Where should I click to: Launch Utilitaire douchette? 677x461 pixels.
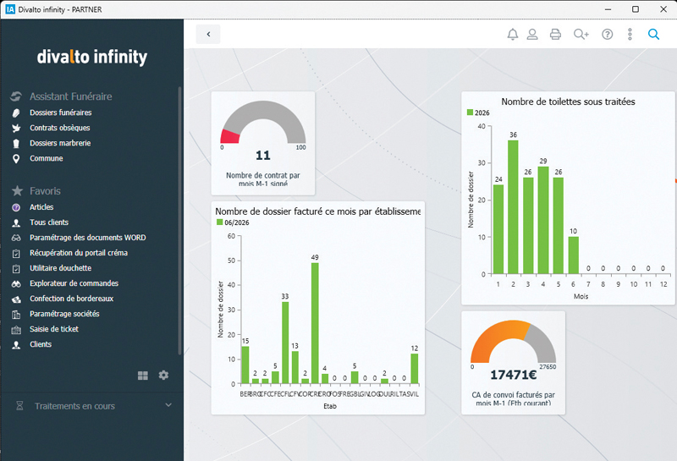[60, 268]
